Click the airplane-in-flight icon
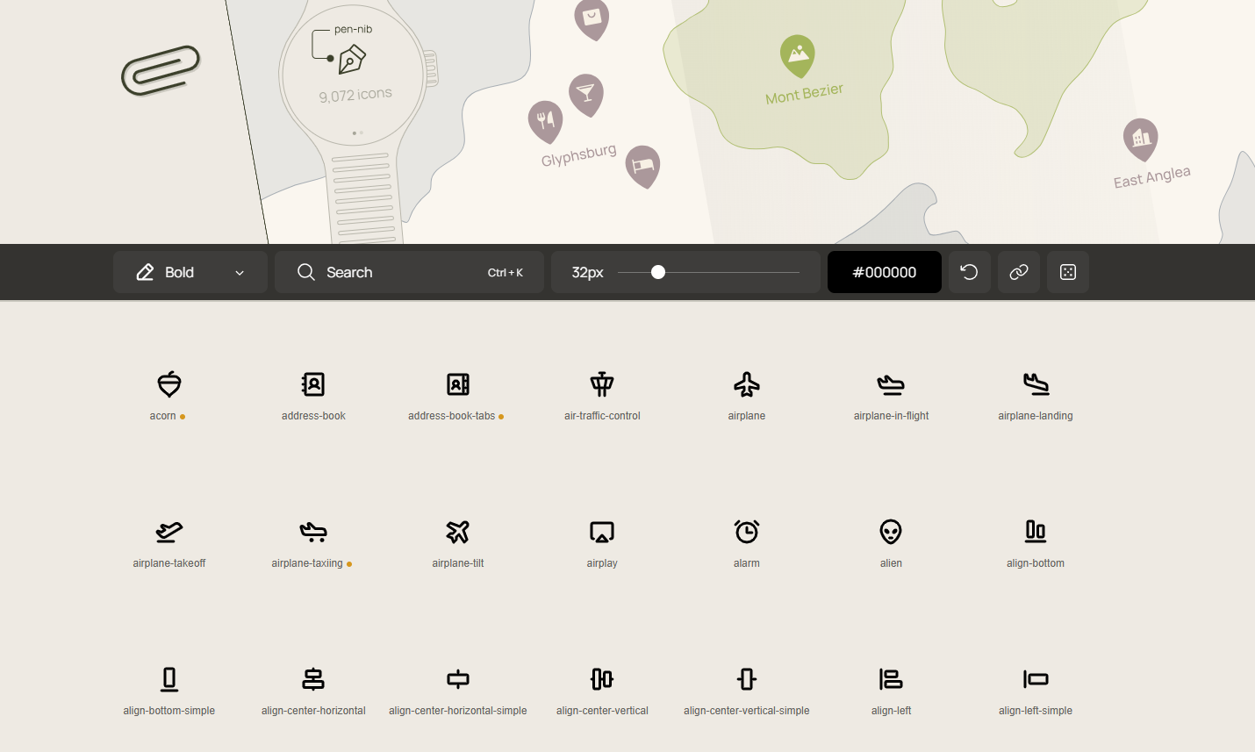This screenshot has height=752, width=1255. tap(891, 384)
